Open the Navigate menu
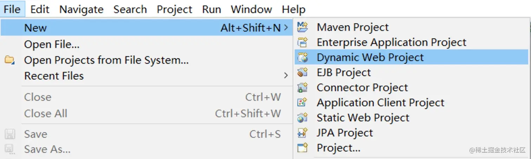 [x=81, y=9]
